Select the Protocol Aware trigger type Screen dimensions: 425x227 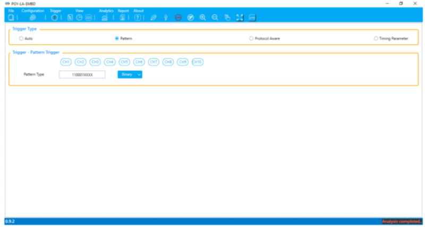click(251, 39)
